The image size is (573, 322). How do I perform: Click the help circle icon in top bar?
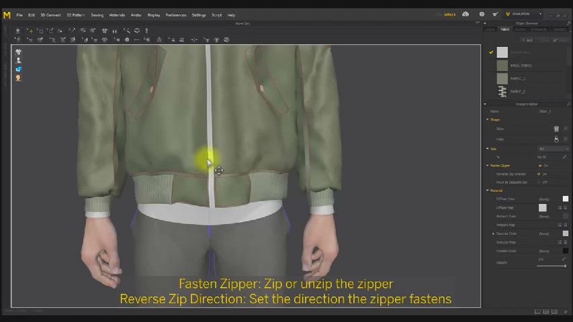click(482, 14)
